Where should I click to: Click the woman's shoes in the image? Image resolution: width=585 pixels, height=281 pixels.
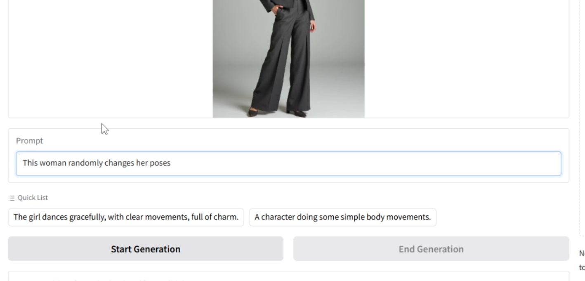(x=277, y=112)
